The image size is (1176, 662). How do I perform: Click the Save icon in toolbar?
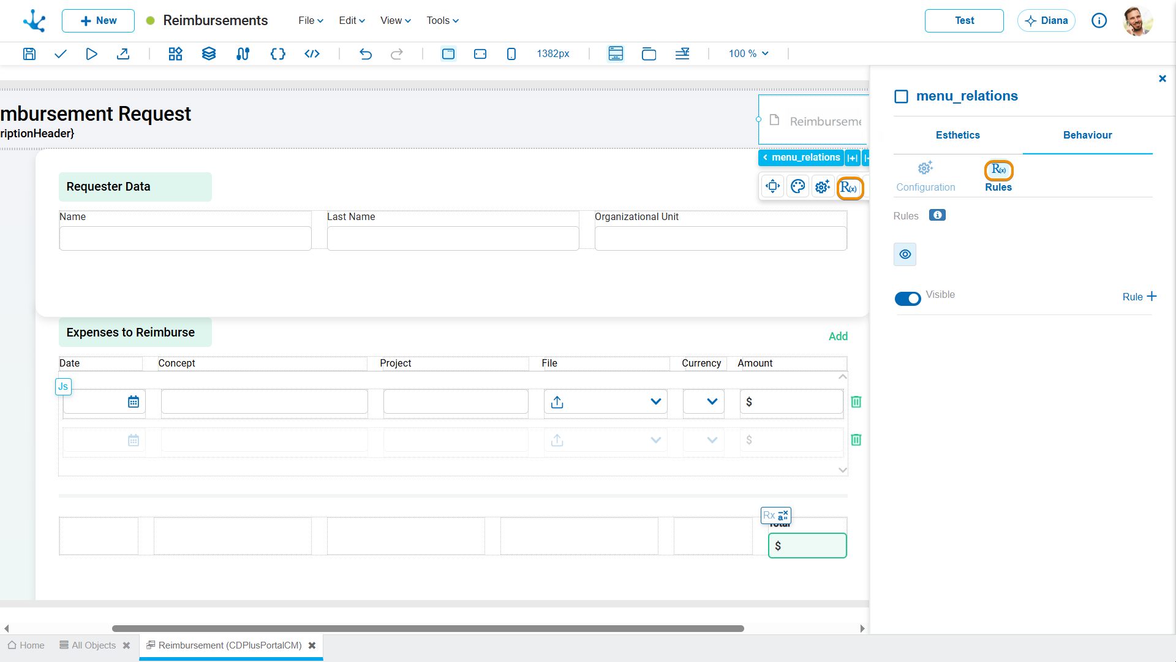29,54
